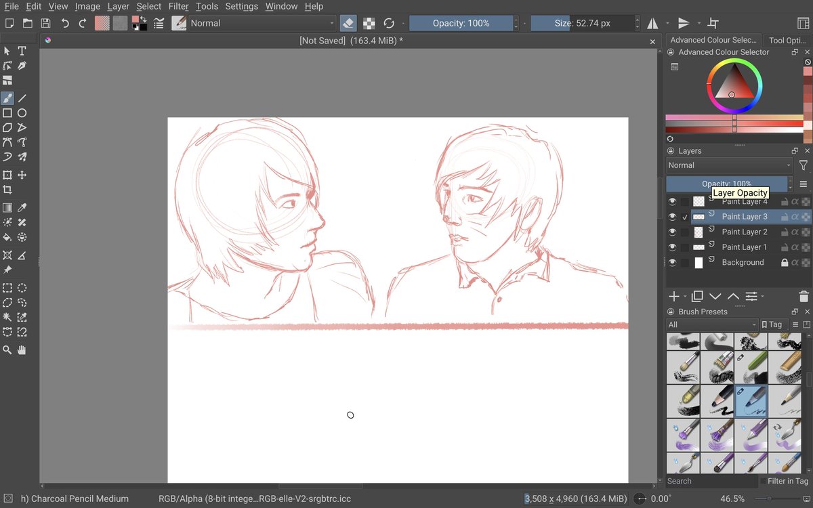Open brush presets view options menu

pos(795,324)
